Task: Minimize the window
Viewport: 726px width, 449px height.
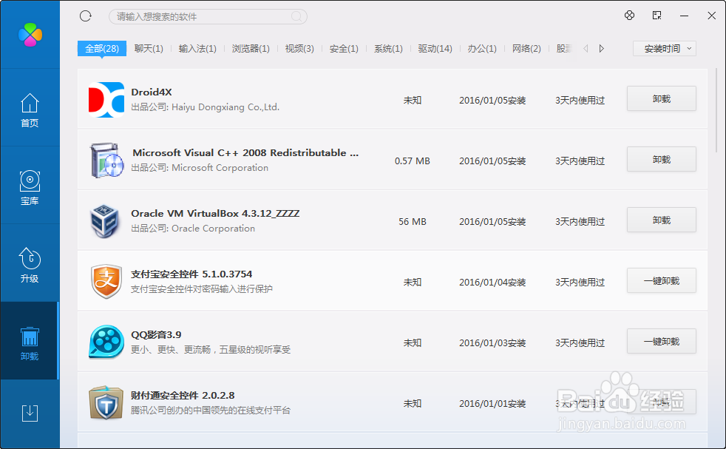Action: pos(685,16)
